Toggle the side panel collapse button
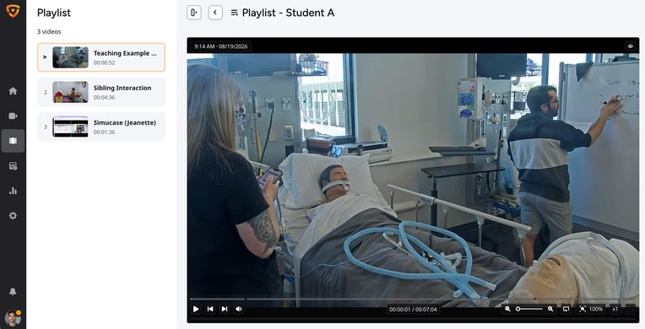This screenshot has height=329, width=645. tap(194, 13)
